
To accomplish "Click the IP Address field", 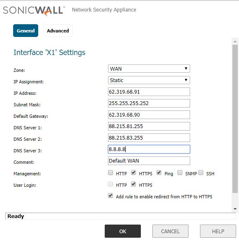I will [149, 92].
